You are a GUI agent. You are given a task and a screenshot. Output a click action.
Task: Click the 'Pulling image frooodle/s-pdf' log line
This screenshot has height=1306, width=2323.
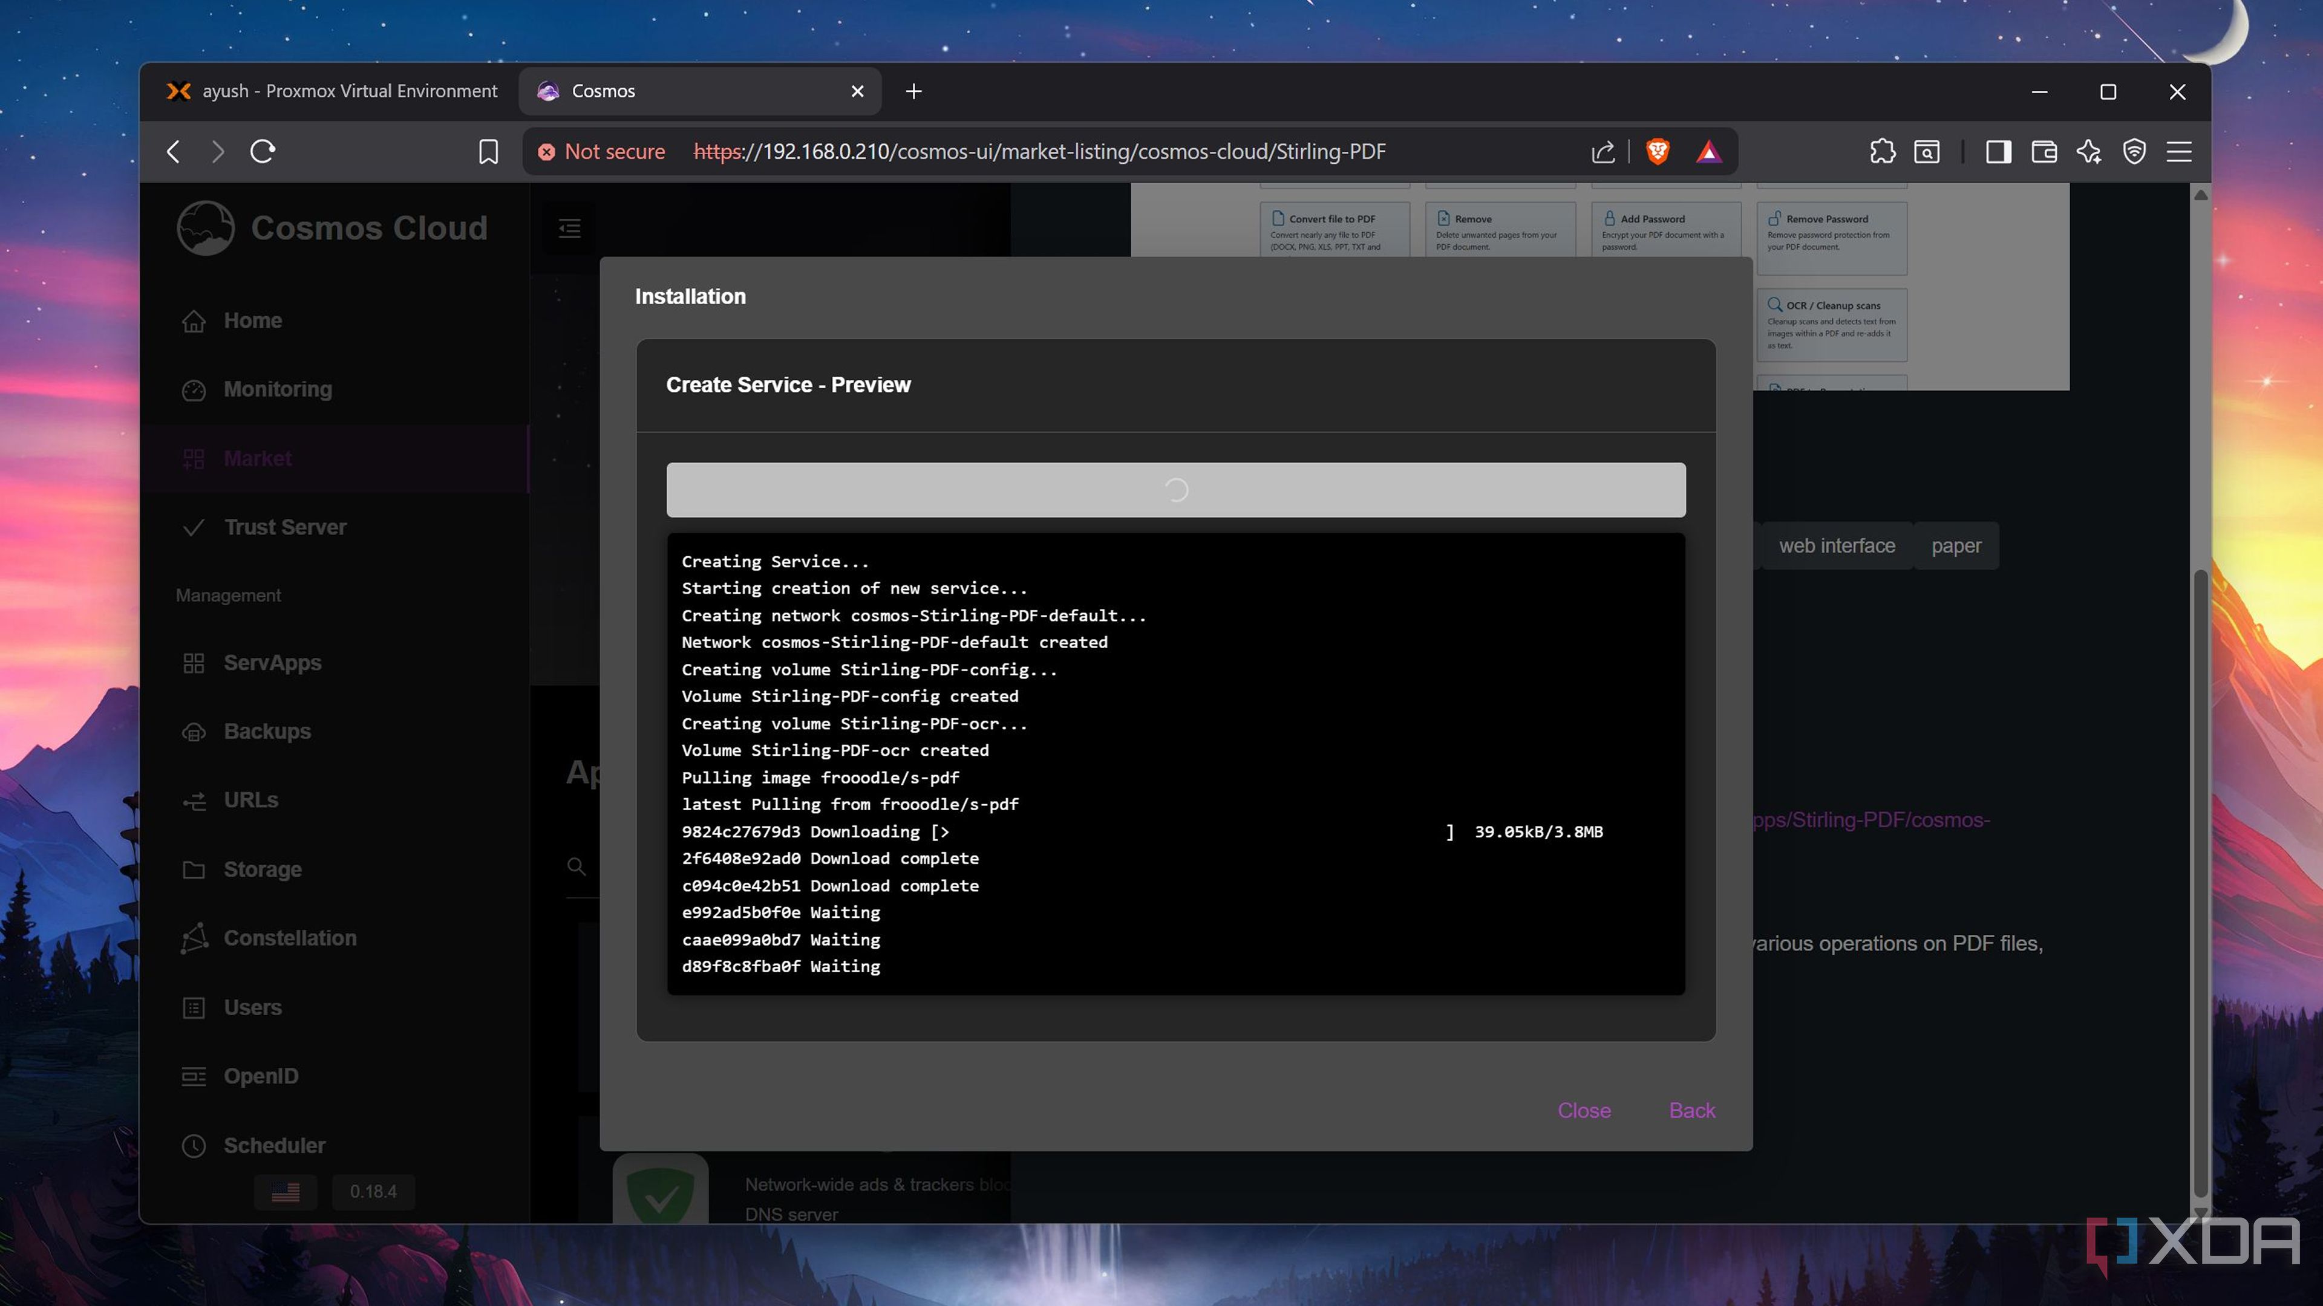(820, 777)
